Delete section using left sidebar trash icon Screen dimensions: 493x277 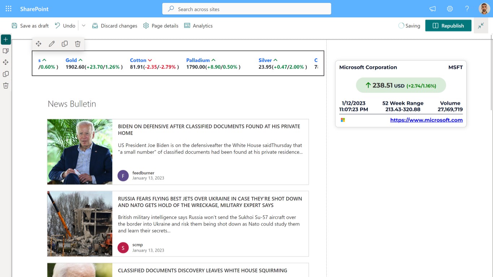pos(6,85)
